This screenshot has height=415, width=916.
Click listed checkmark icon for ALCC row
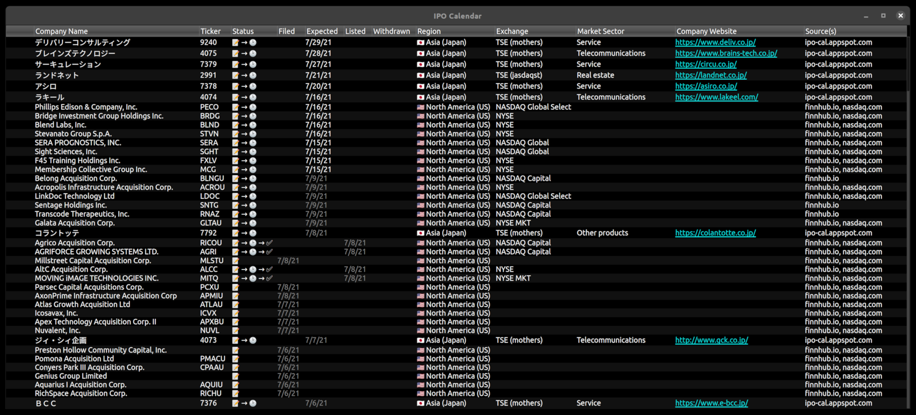coord(269,270)
